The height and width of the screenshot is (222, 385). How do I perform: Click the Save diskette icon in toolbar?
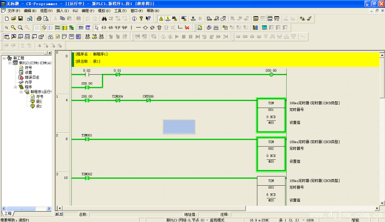click(21, 18)
